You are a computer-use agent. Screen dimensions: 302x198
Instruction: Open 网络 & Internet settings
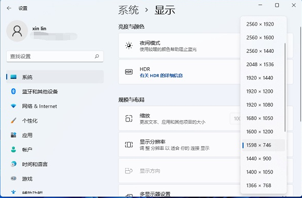(55, 106)
